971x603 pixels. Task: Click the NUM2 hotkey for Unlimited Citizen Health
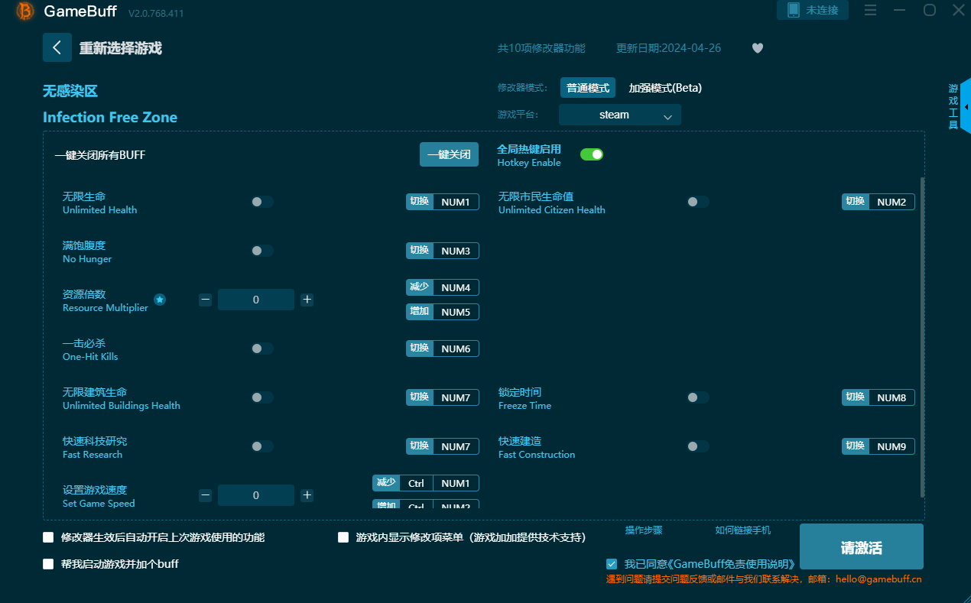point(878,202)
